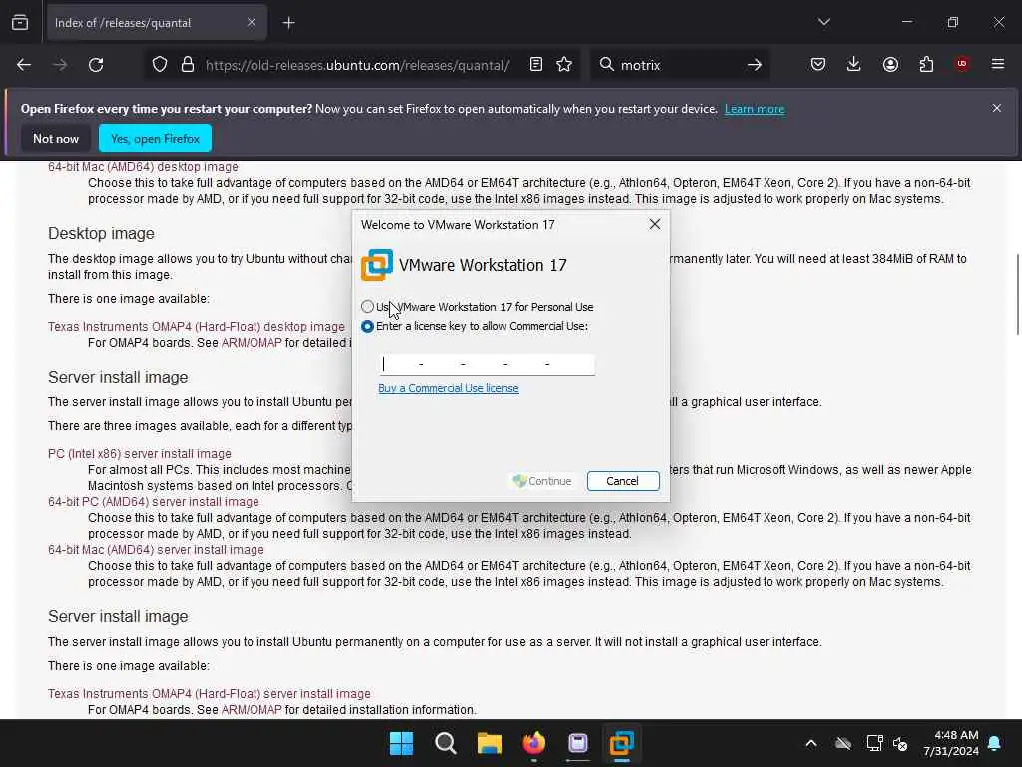Viewport: 1022px width, 767px height.
Task: Click the Cancel button in VMware dialog
Action: click(x=623, y=481)
